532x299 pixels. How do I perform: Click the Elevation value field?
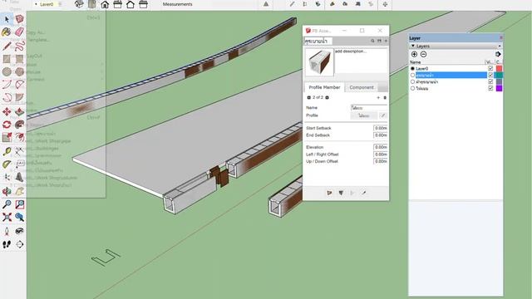pyautogui.click(x=381, y=147)
